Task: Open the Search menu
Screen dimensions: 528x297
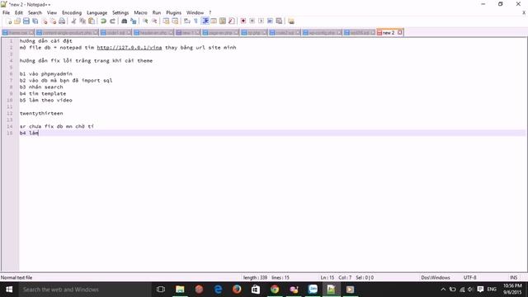Action: pos(35,13)
